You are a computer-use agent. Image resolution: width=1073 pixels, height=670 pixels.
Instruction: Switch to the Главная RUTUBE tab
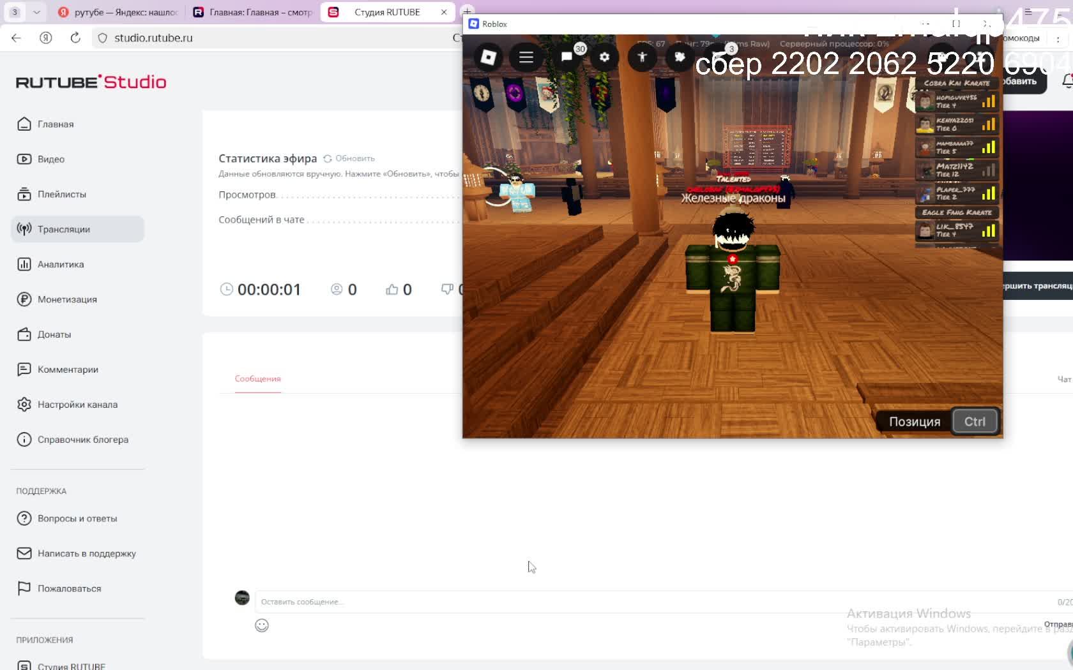(253, 12)
